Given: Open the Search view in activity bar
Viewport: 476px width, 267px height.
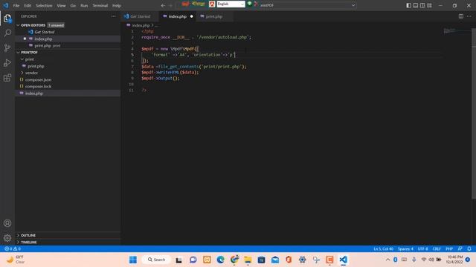Looking at the screenshot, I should pyautogui.click(x=7, y=33).
